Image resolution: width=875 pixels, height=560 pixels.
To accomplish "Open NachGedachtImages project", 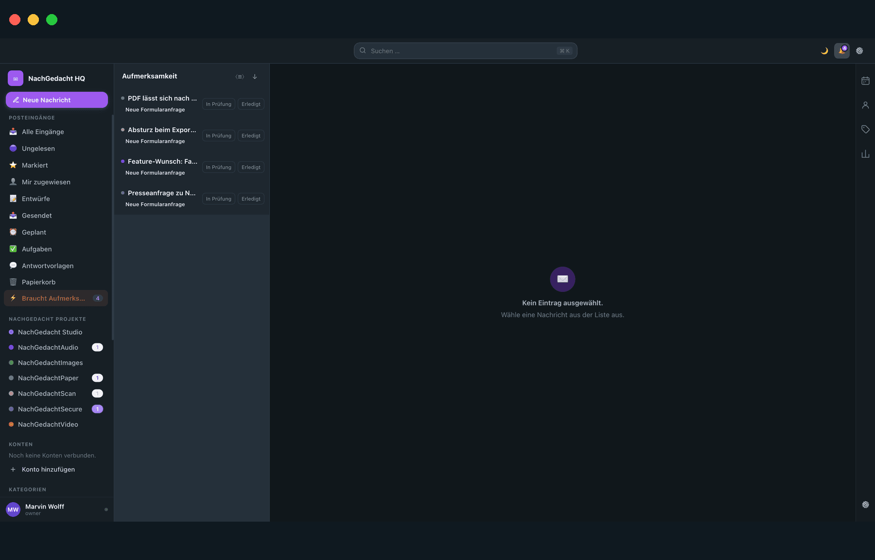I will pos(57,363).
